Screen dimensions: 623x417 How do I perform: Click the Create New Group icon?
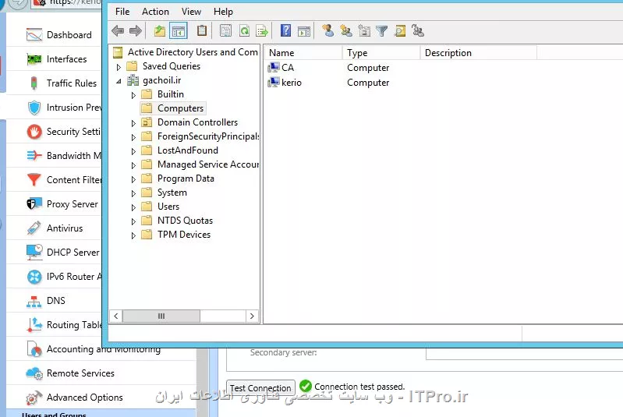point(346,30)
